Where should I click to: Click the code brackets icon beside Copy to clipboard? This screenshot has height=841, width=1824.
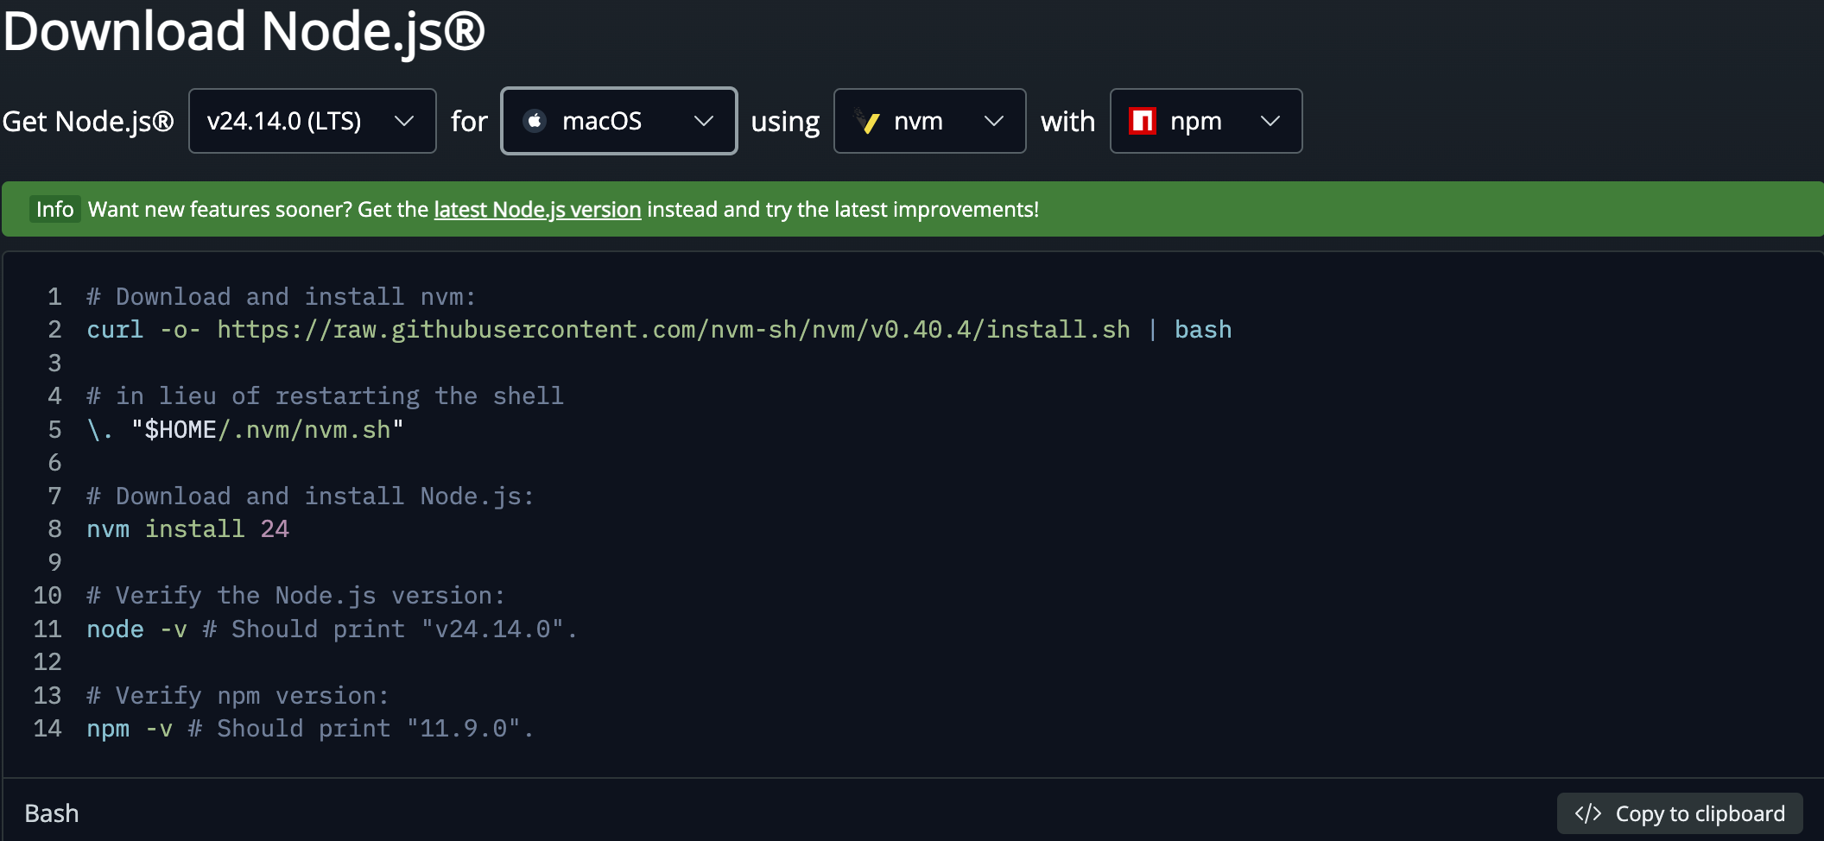1587,813
